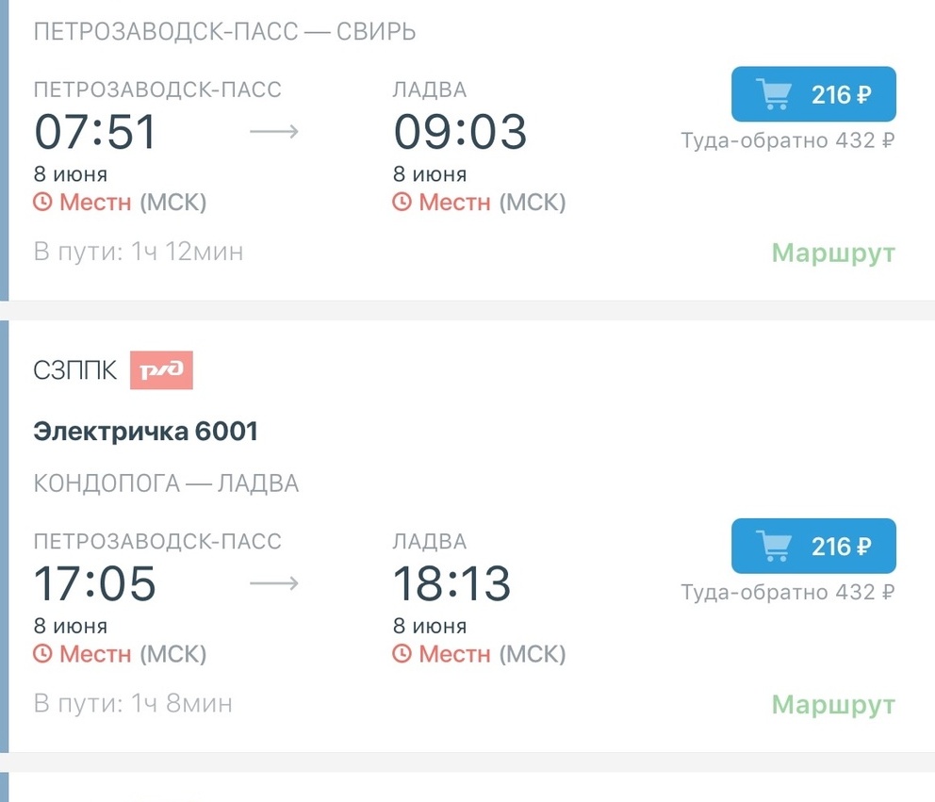Click the RZD logo next to СЗППК
This screenshot has height=802, width=935.
(161, 370)
